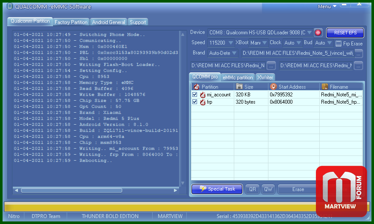Open the Bud Auto dropdown

330,43
